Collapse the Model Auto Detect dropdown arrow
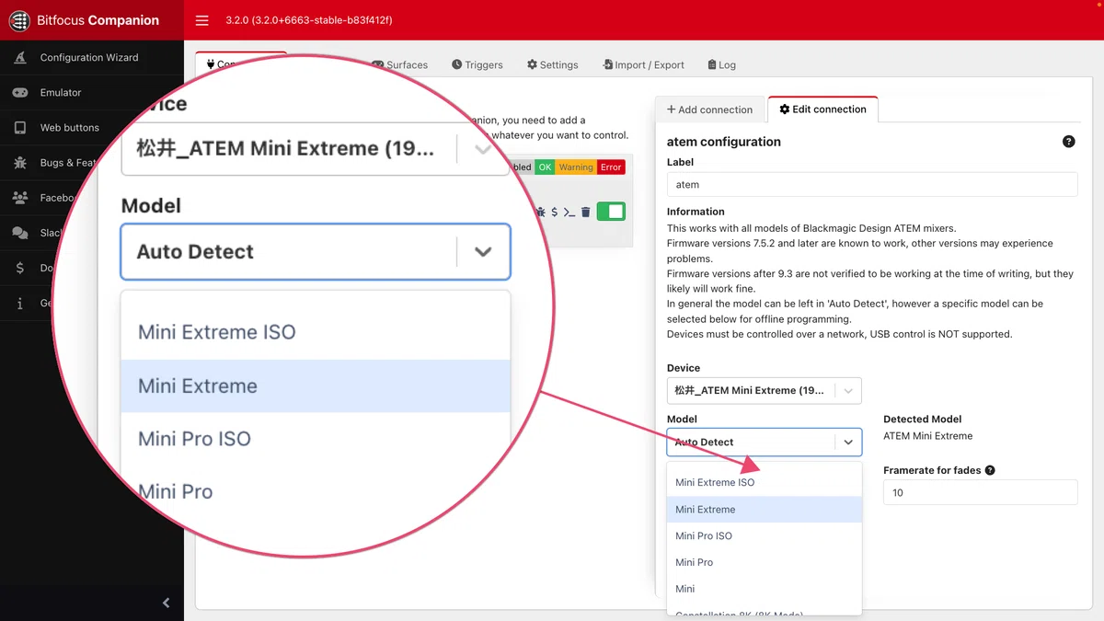Viewport: 1104px width, 621px height. (848, 442)
